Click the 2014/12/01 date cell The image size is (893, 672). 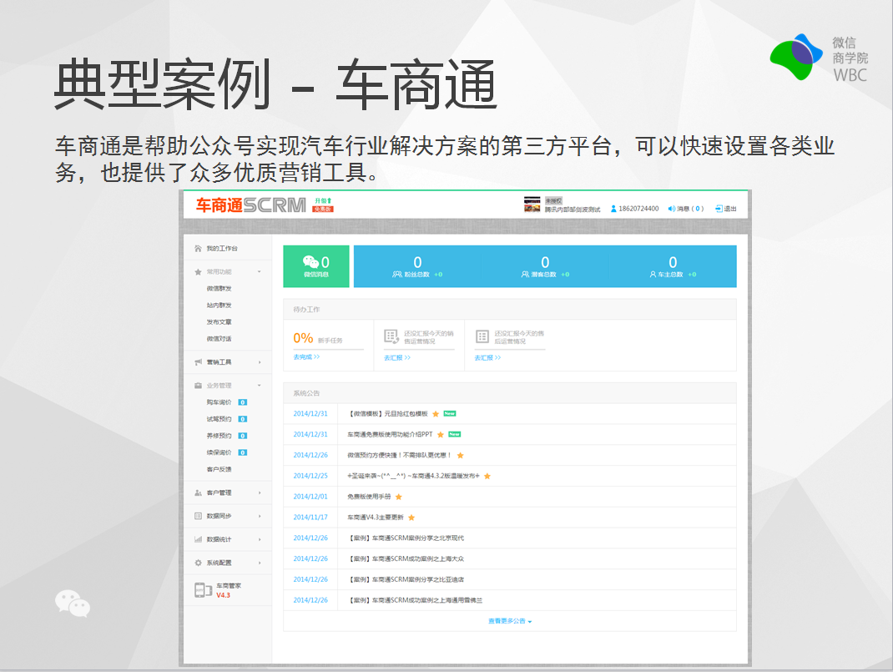[310, 498]
